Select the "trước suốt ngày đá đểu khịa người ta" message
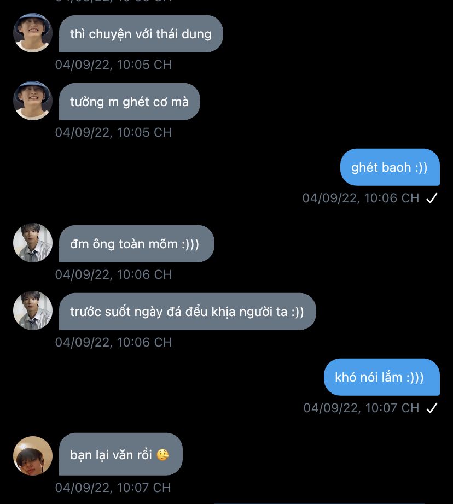The height and width of the screenshot is (504, 453). click(x=187, y=312)
